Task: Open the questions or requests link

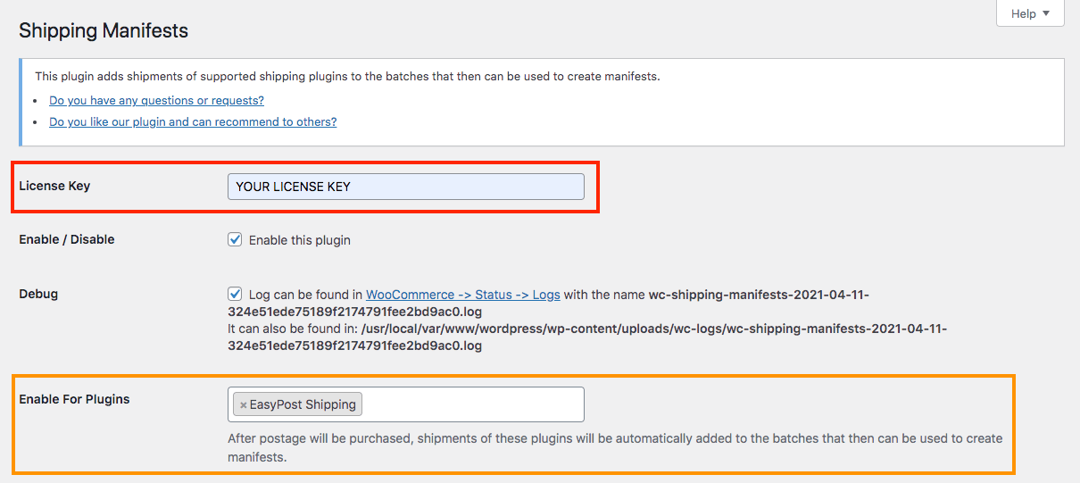Action: tap(156, 101)
